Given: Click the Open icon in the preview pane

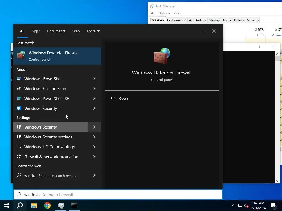Looking at the screenshot, I should click(x=113, y=98).
